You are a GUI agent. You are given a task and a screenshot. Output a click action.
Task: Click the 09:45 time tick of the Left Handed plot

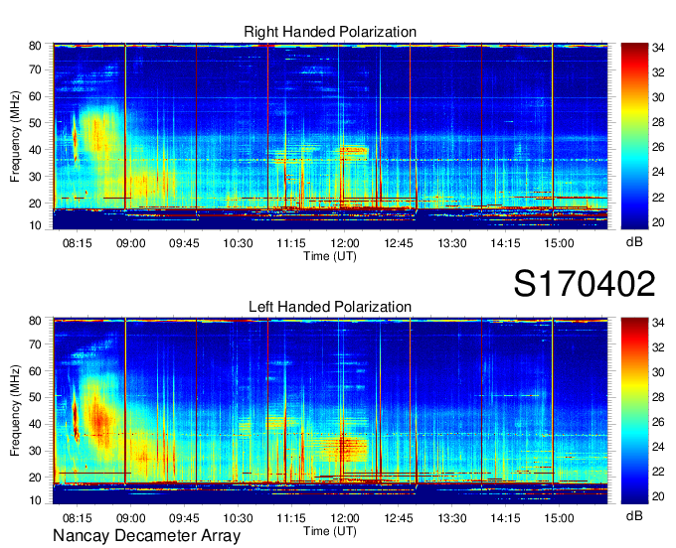[x=184, y=517]
